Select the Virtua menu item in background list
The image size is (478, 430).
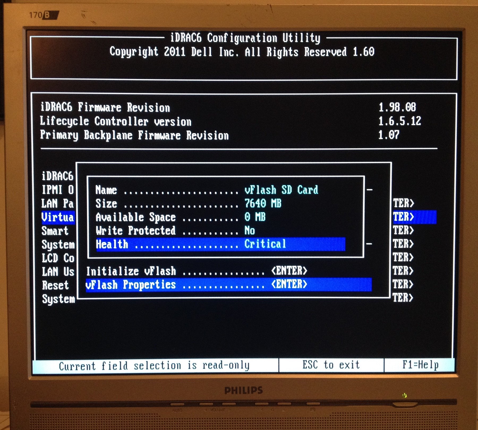click(x=58, y=217)
